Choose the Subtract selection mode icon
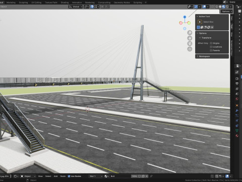This screenshot has height=182, width=242. coord(205,27)
